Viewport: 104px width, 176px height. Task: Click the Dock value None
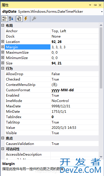pyautogui.click(x=56, y=36)
